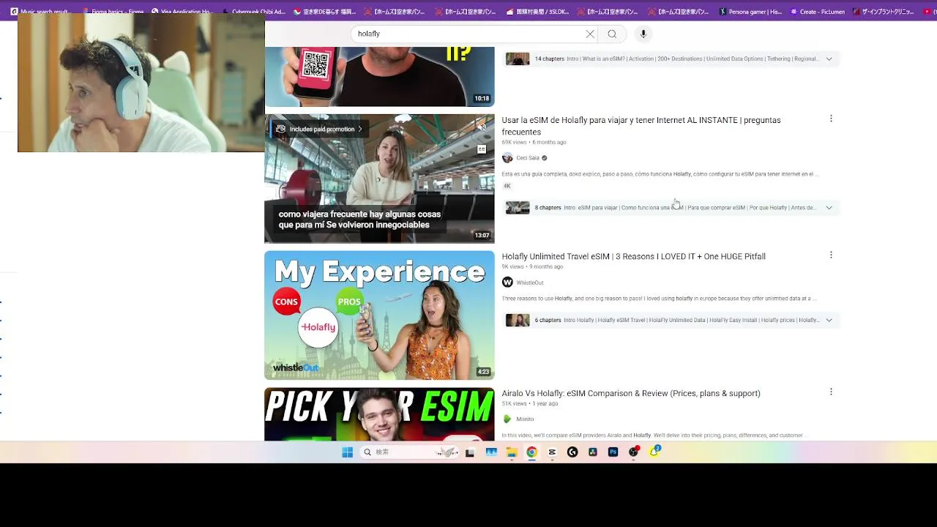937x527 pixels.
Task: Open 'Usar la eSIM de Holafly' video title
Action: pyautogui.click(x=641, y=126)
